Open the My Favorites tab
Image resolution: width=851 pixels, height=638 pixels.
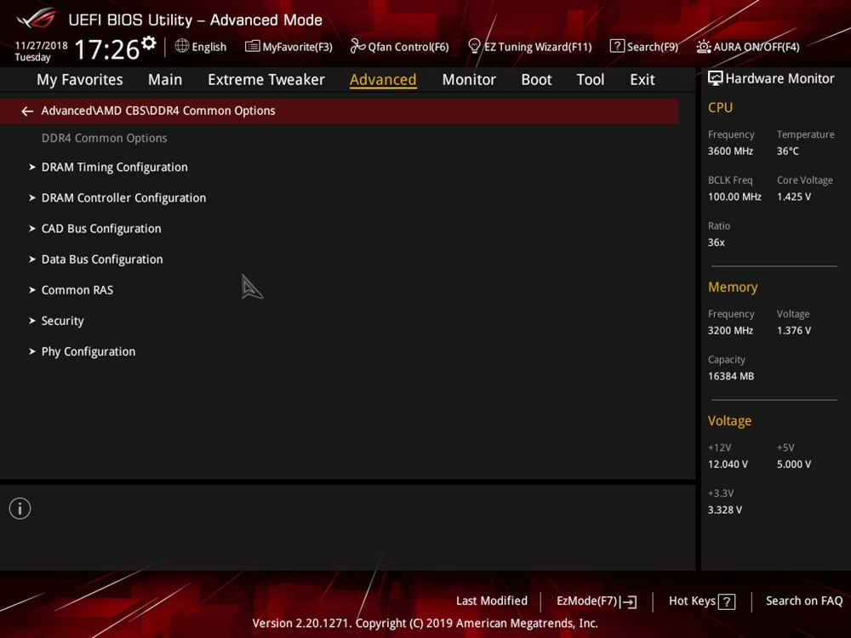coord(80,80)
